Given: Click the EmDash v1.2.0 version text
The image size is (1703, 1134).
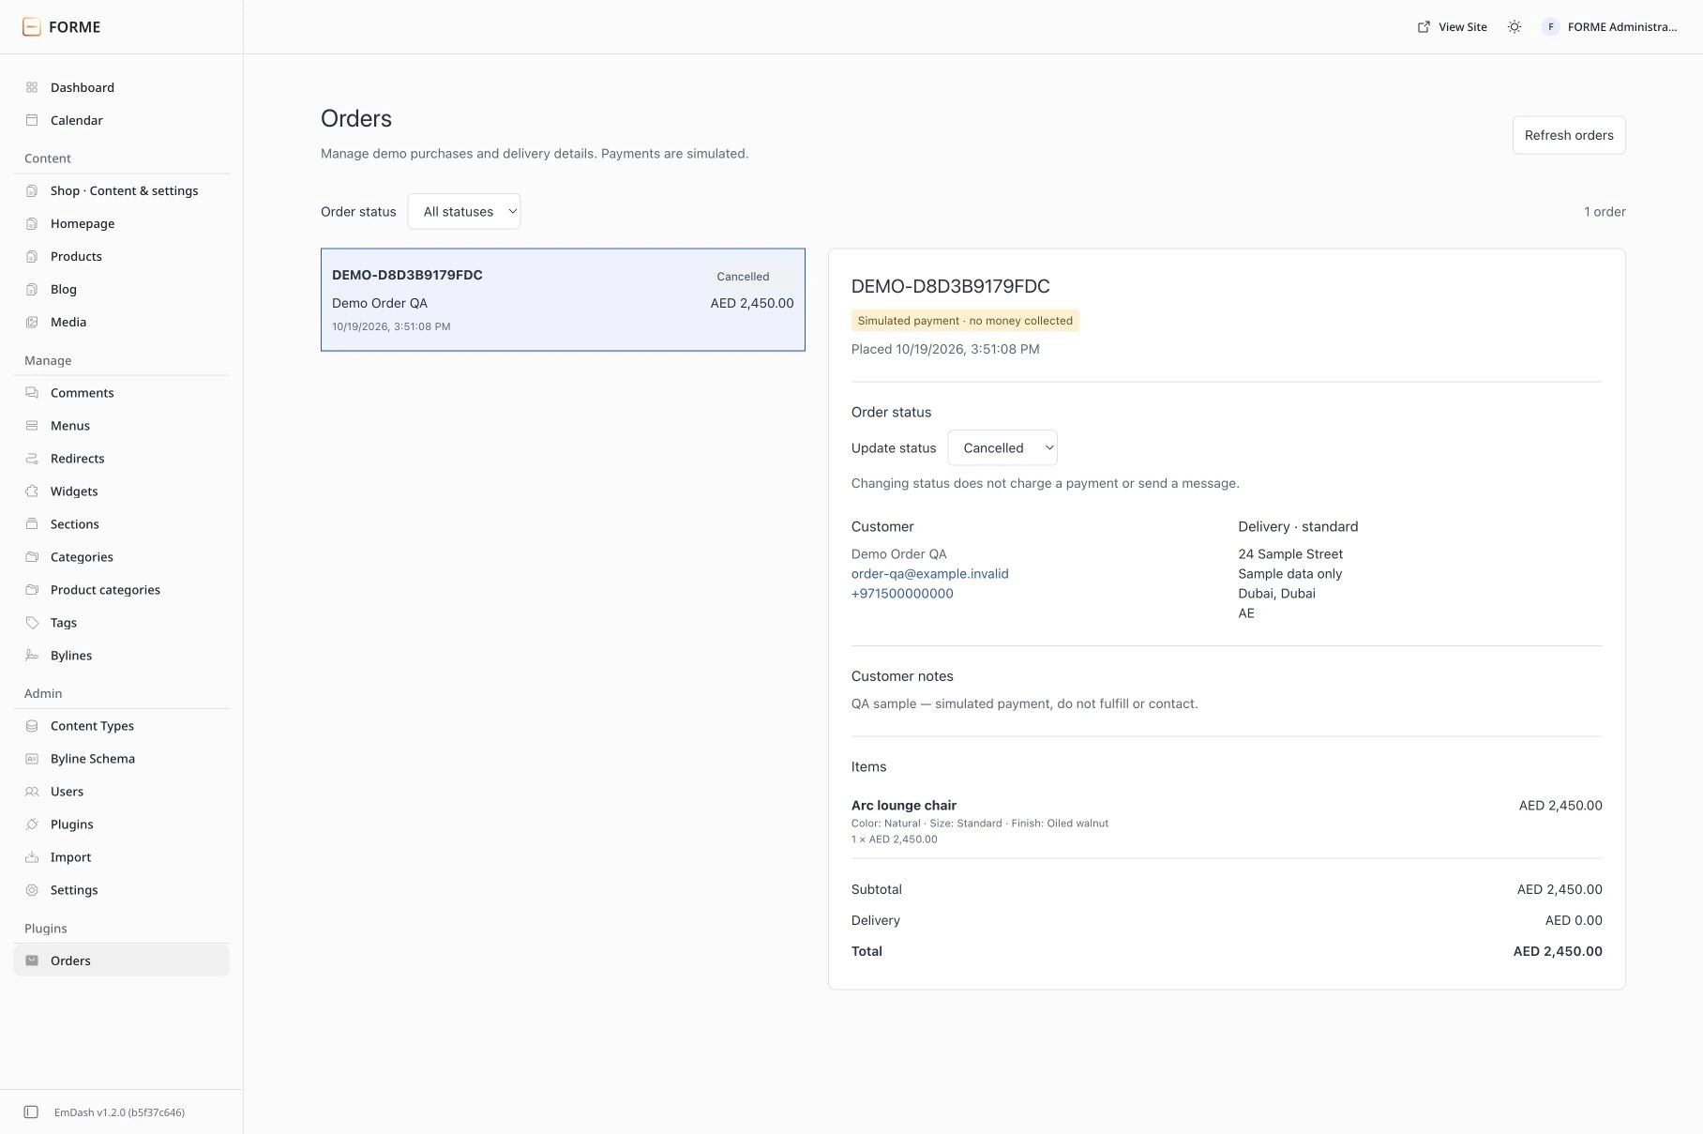Looking at the screenshot, I should 119,1112.
